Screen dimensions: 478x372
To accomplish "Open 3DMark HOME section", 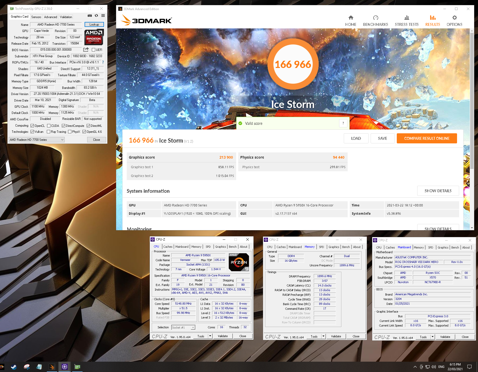I will (x=351, y=21).
